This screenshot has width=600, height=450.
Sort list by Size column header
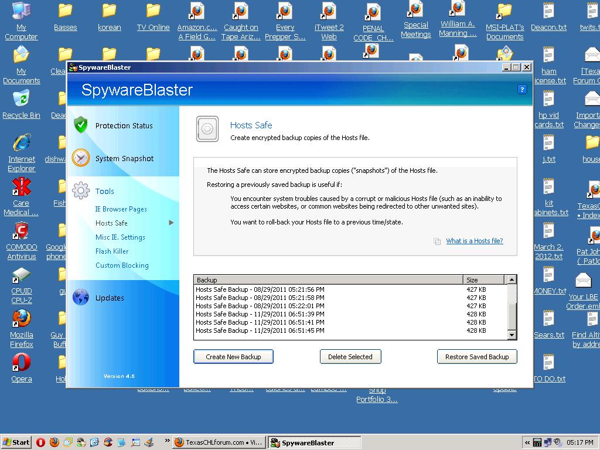tap(483, 279)
